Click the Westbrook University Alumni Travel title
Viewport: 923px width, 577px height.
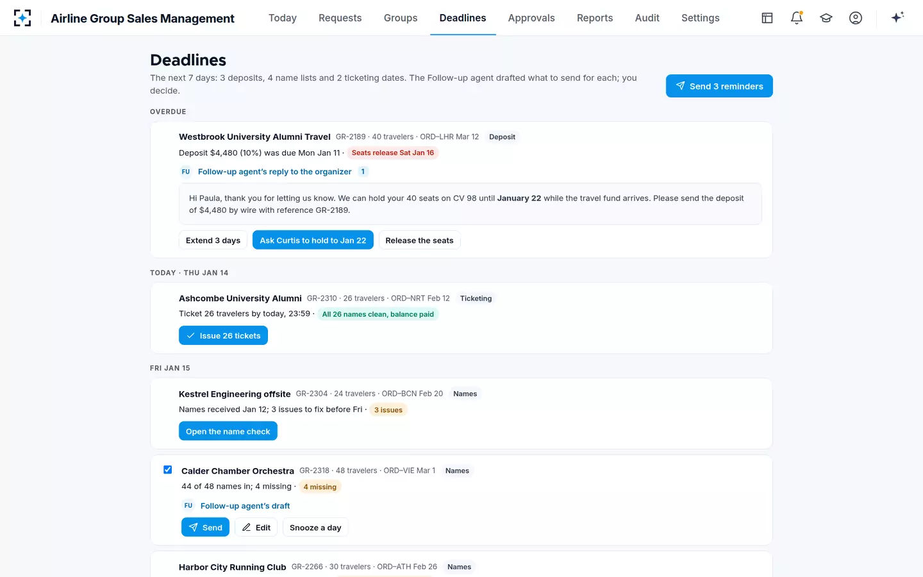254,137
